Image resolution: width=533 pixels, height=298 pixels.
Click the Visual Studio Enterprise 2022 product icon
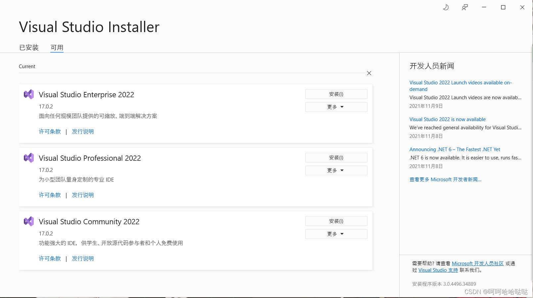[x=28, y=94]
